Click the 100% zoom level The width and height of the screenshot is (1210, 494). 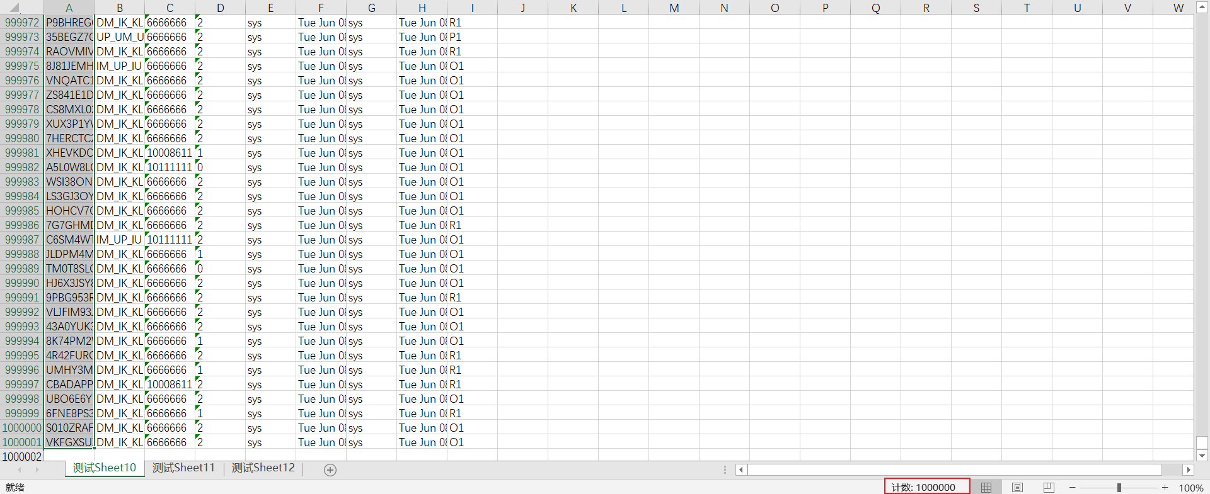coord(1190,488)
